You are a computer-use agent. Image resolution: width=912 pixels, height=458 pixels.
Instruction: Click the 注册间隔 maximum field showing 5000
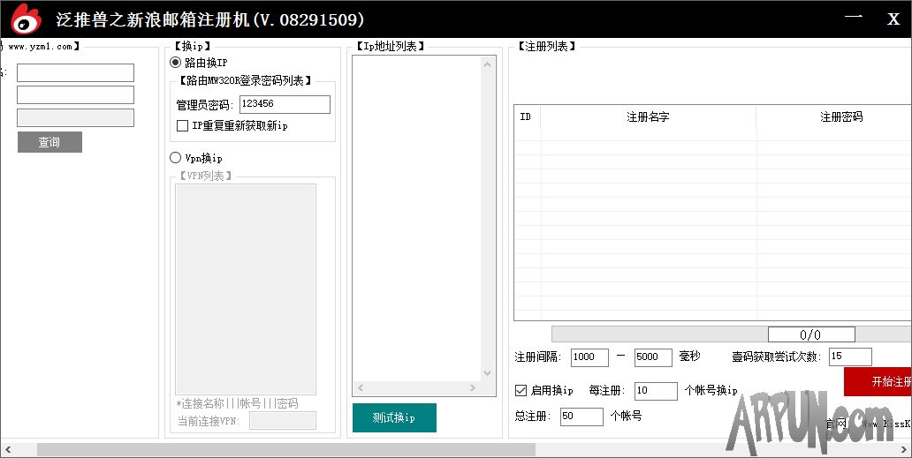(x=653, y=357)
